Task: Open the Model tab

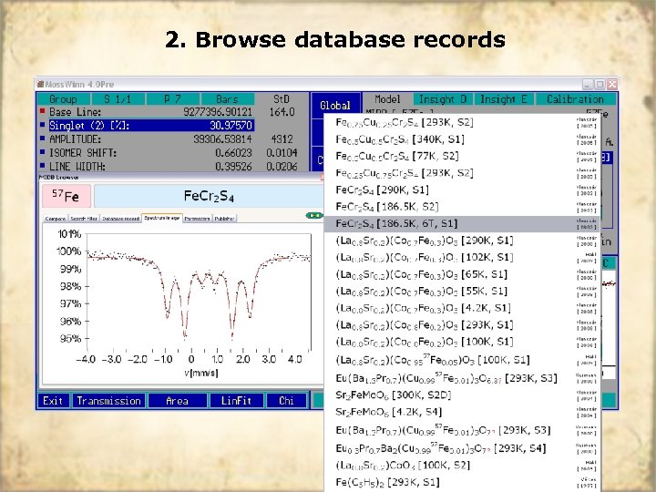Action: click(x=387, y=99)
